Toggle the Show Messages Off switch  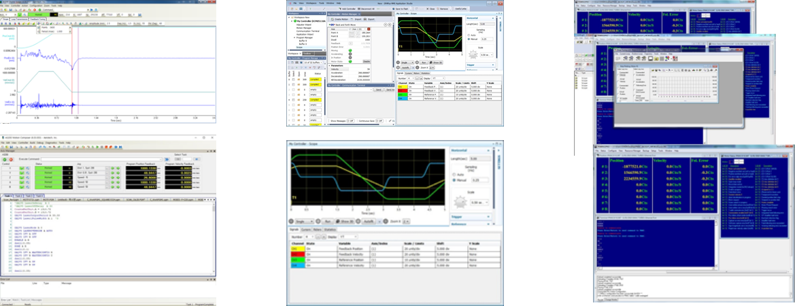[x=351, y=120]
